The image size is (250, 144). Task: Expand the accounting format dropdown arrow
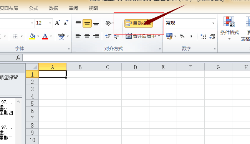175,36
